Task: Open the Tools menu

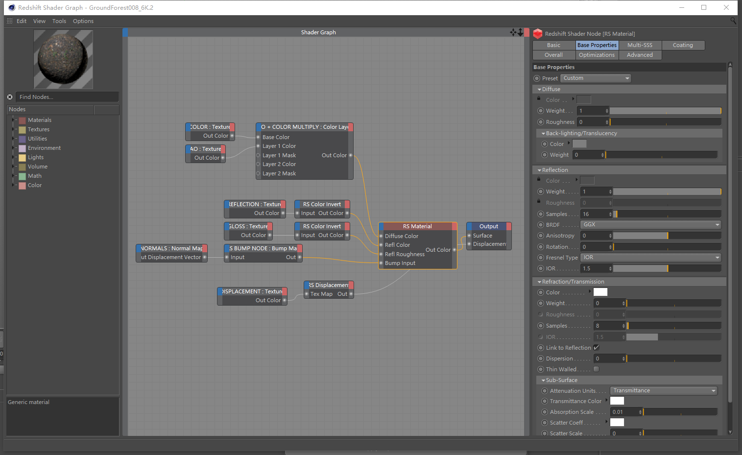Action: pyautogui.click(x=59, y=21)
